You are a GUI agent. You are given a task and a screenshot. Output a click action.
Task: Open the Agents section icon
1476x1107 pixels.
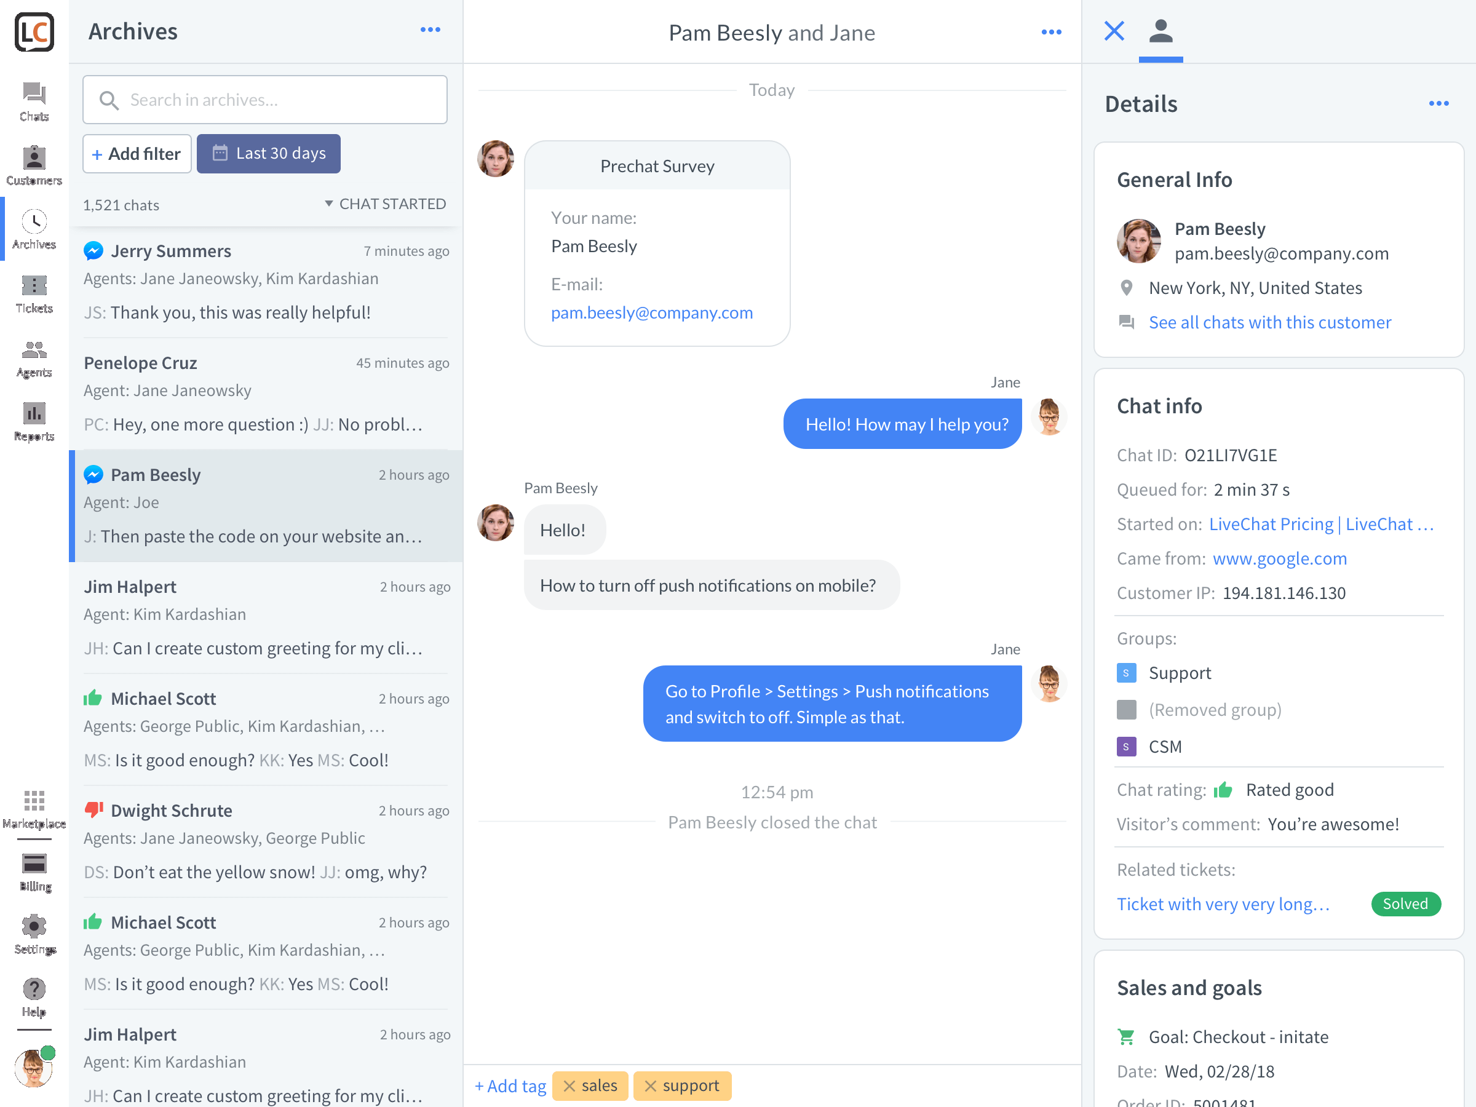click(34, 358)
